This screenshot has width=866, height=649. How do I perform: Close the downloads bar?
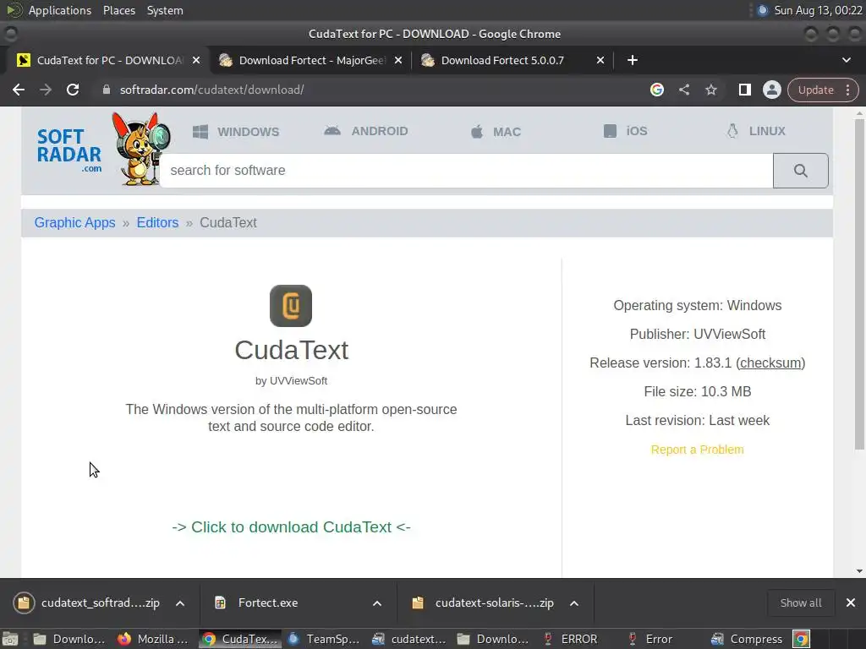pyautogui.click(x=851, y=603)
